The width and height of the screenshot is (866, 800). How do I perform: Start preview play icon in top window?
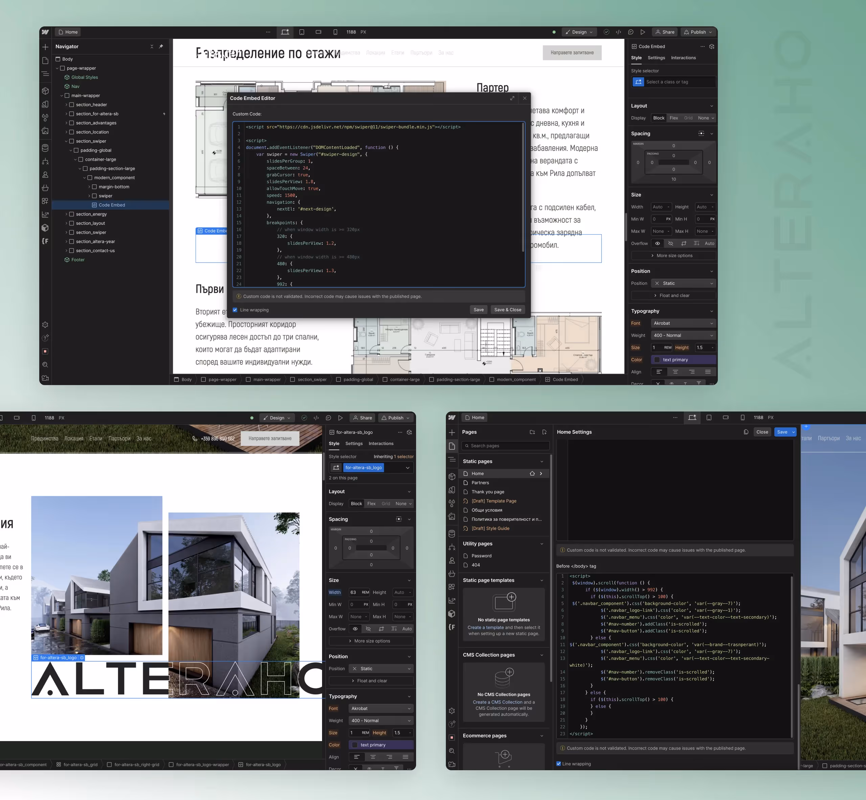643,32
